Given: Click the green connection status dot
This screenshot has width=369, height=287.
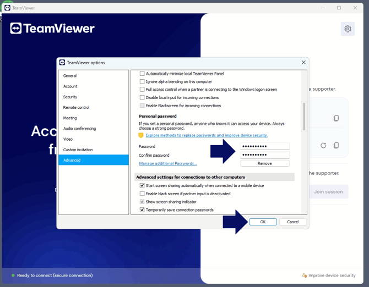Looking at the screenshot, I should click(x=13, y=275).
